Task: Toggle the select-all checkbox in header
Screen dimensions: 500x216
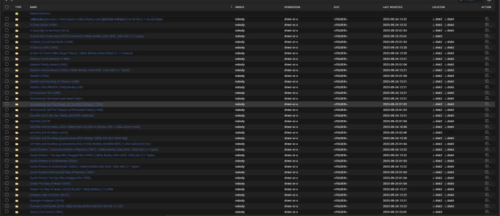Action: 7,7
